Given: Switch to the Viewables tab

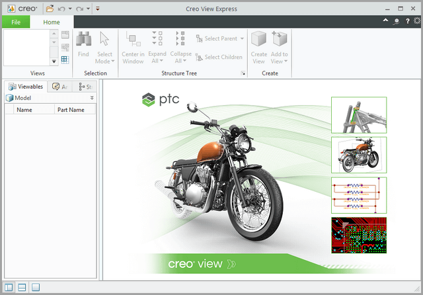Looking at the screenshot, I should point(26,87).
